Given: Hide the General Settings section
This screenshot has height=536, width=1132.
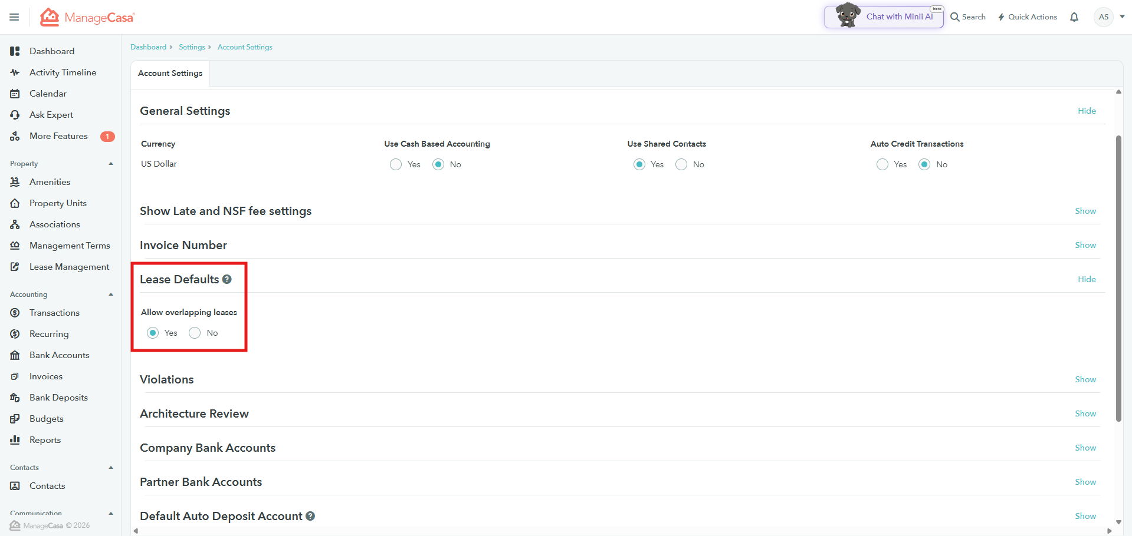Looking at the screenshot, I should tap(1087, 111).
